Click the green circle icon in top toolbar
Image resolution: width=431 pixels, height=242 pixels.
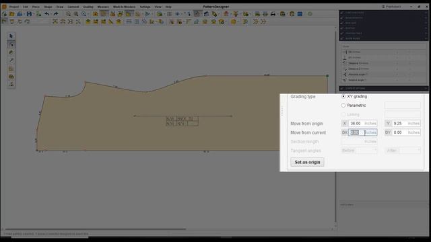[310, 14]
